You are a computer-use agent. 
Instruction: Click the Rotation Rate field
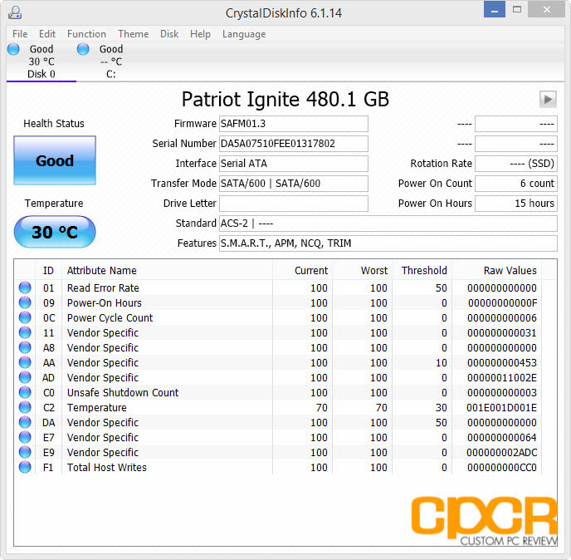(x=516, y=164)
